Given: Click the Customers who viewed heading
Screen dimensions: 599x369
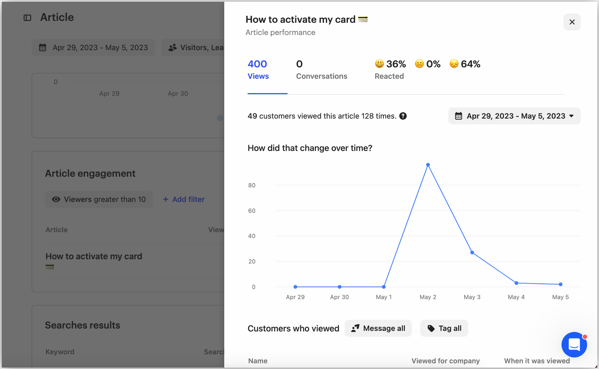Looking at the screenshot, I should tap(293, 329).
